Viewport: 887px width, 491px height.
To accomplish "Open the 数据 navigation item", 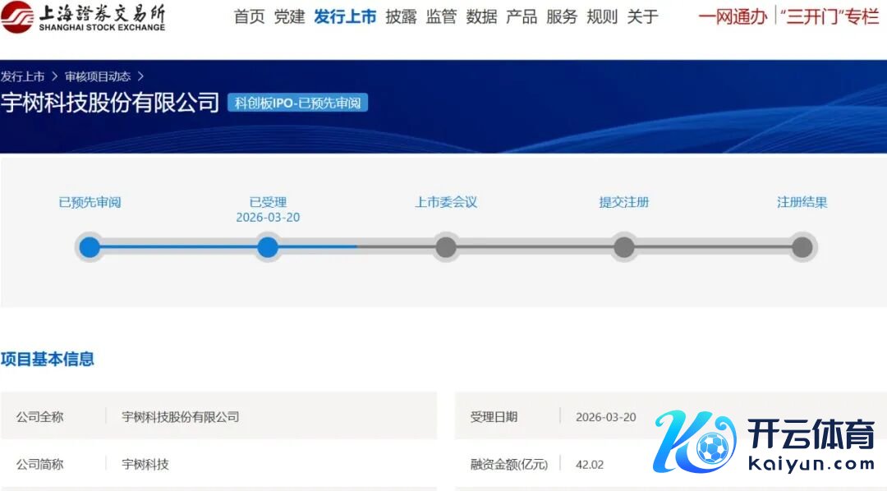I will (481, 16).
